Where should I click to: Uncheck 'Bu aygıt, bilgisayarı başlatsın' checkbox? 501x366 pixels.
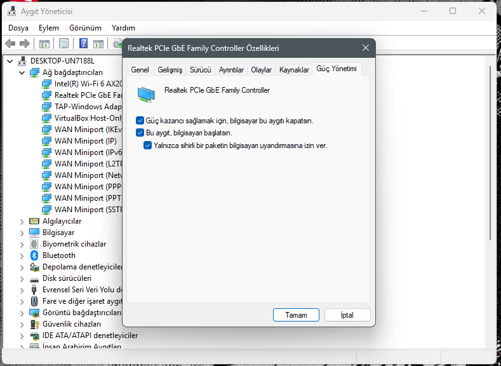click(140, 133)
